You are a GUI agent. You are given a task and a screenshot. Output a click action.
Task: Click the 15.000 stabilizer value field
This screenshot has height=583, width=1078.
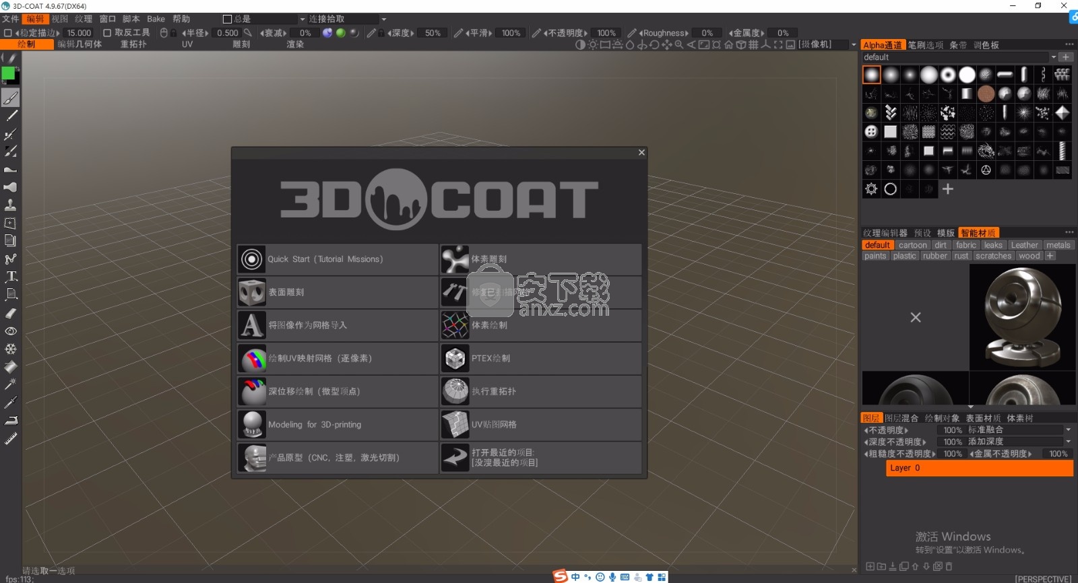80,32
